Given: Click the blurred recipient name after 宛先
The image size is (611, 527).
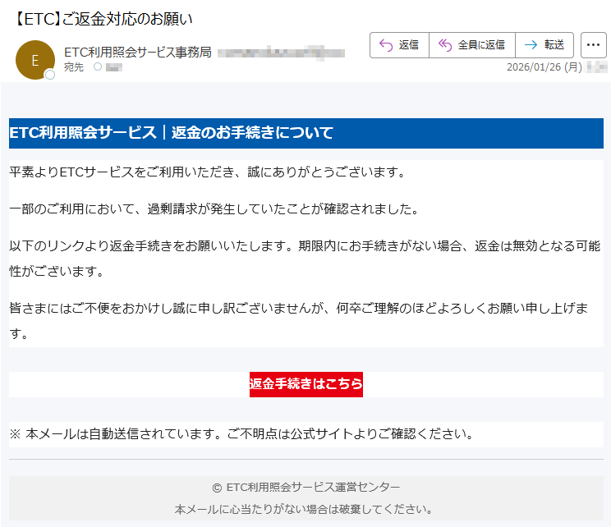Looking at the screenshot, I should click(x=114, y=67).
